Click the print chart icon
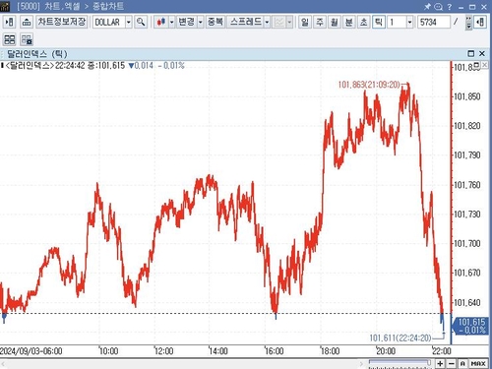Viewport: 492px width, 369px height. [27, 23]
